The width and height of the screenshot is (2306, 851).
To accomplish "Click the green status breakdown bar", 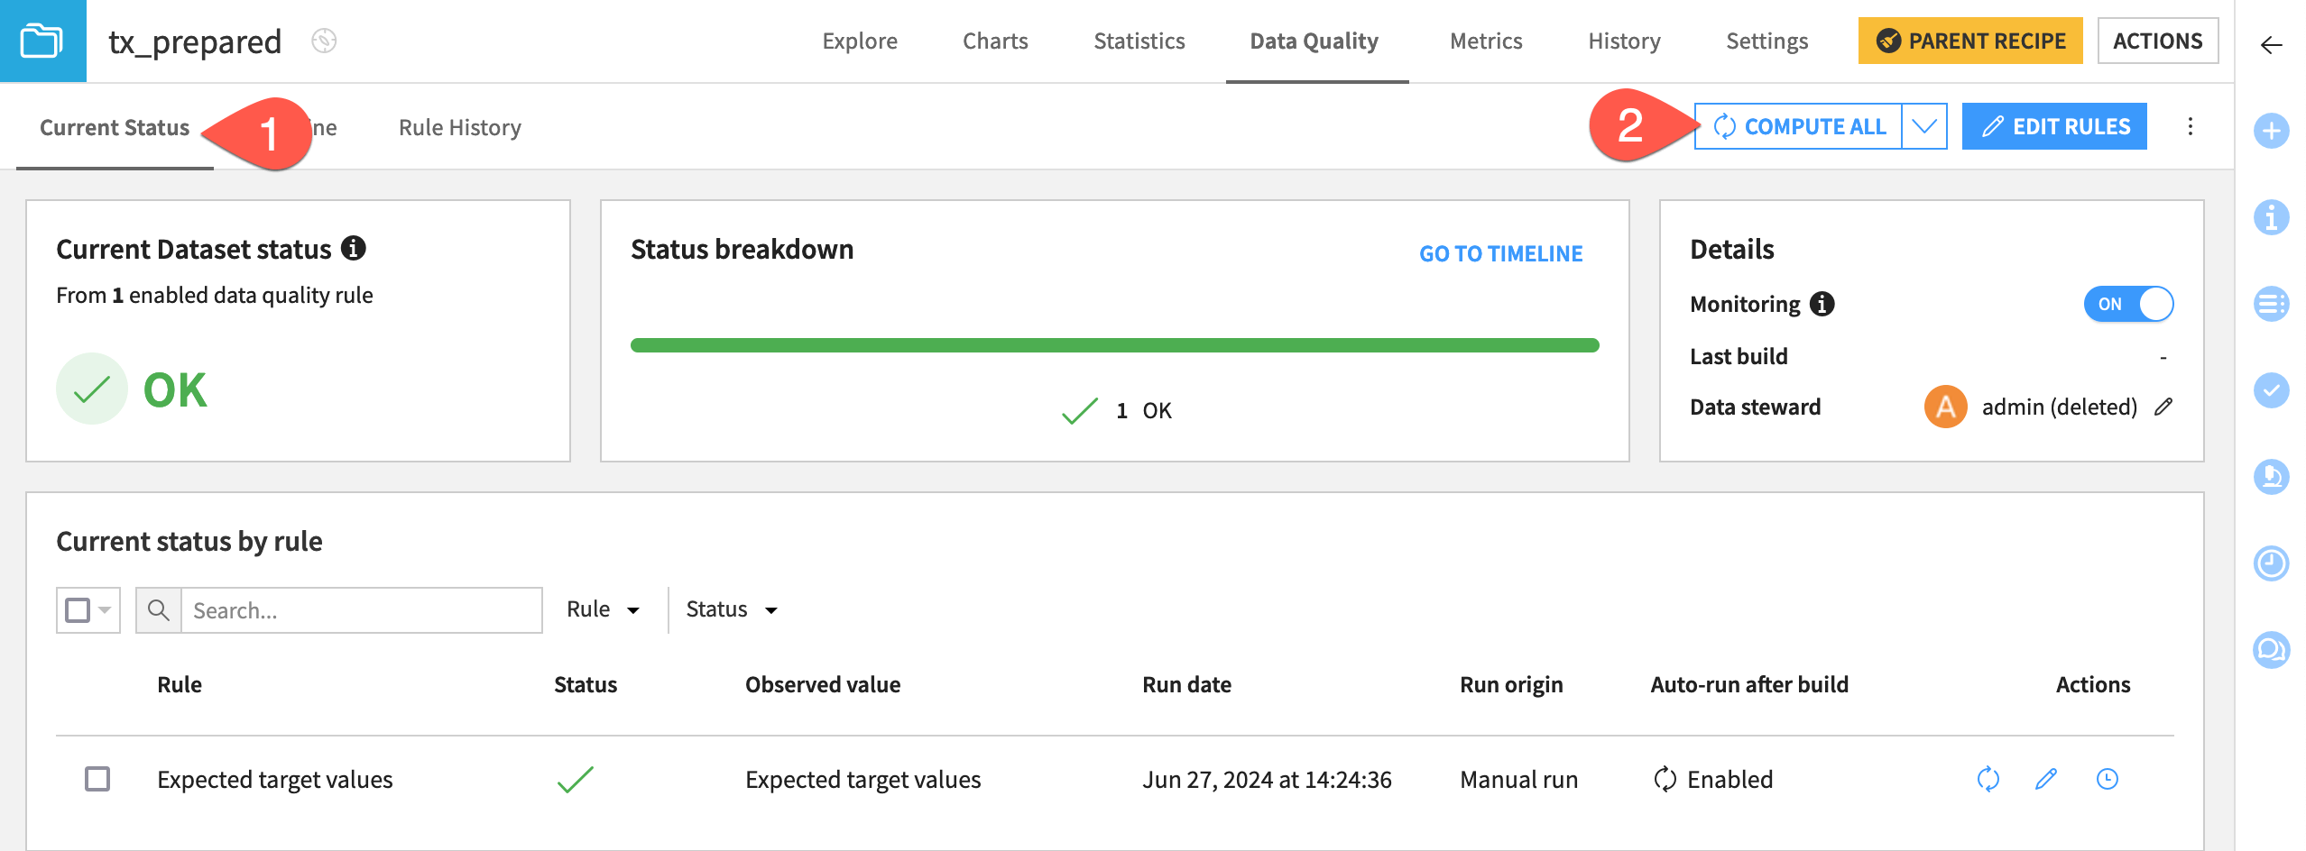I will [x=1114, y=345].
